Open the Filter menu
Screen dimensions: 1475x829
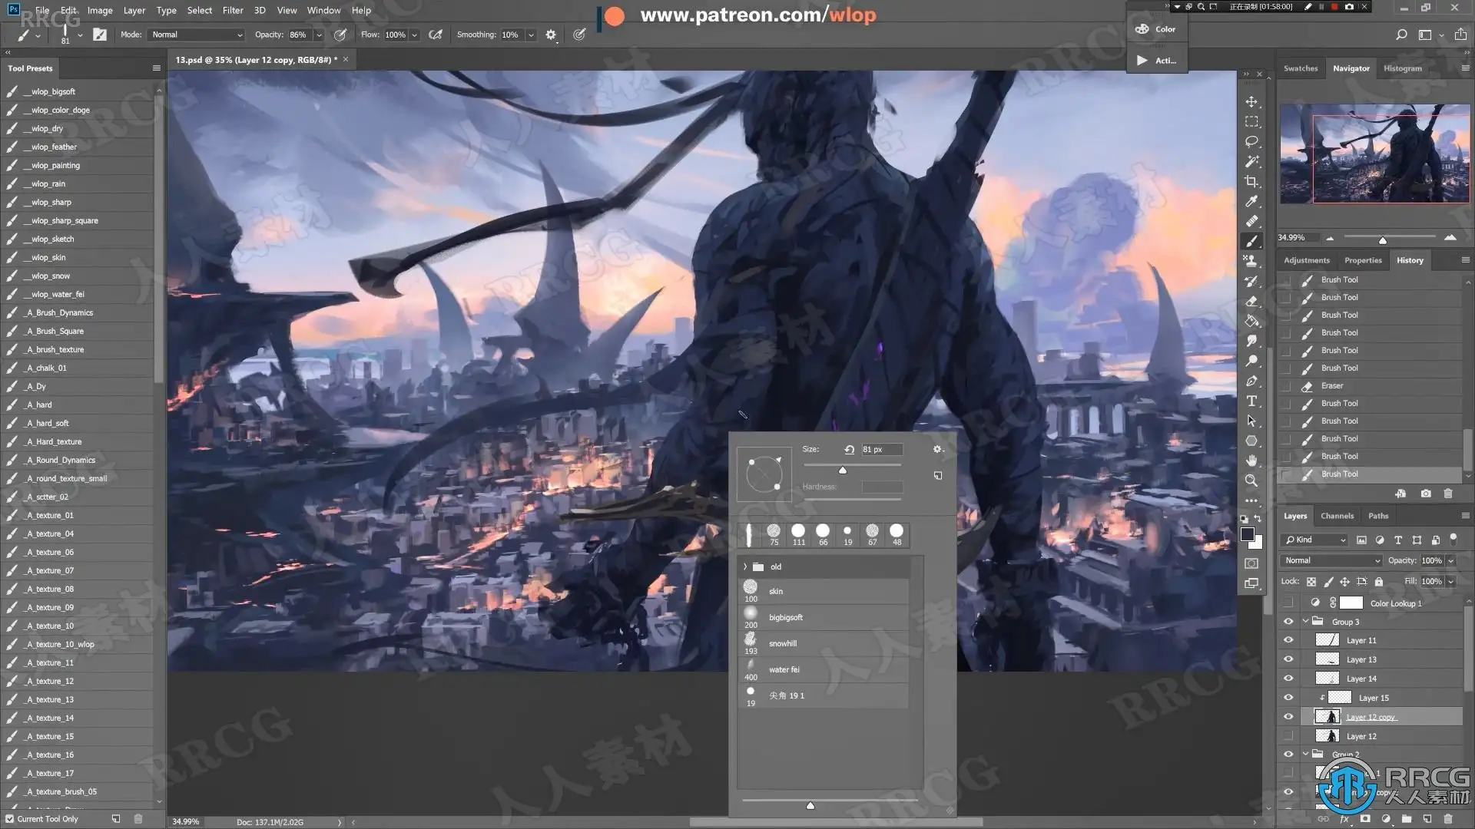click(232, 10)
